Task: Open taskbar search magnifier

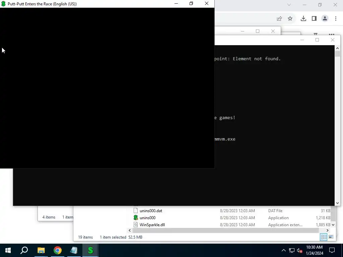Action: (24, 250)
